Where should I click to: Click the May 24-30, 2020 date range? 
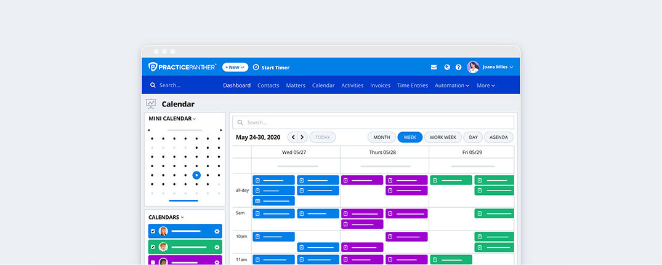258,137
